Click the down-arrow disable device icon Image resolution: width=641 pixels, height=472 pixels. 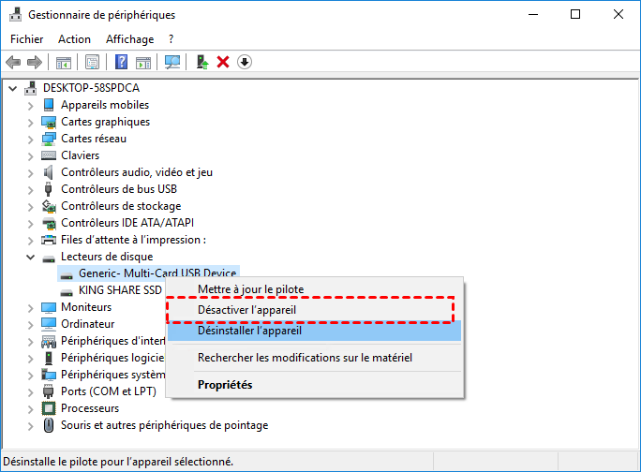click(245, 62)
